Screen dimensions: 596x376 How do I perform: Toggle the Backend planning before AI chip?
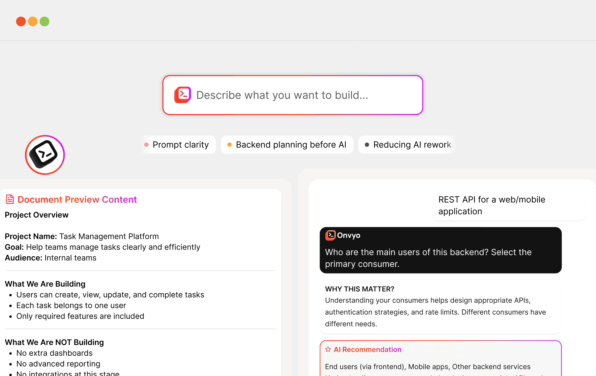(x=287, y=145)
